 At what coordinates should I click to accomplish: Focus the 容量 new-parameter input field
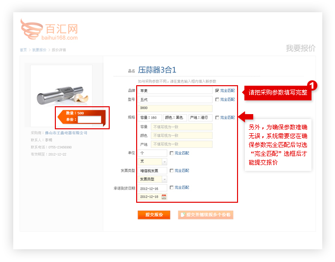(x=181, y=127)
